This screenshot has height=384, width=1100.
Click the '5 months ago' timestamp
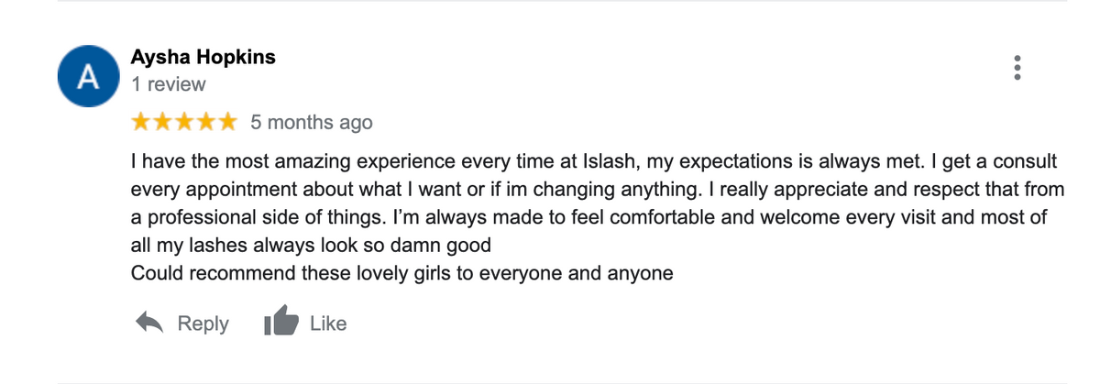coord(312,123)
